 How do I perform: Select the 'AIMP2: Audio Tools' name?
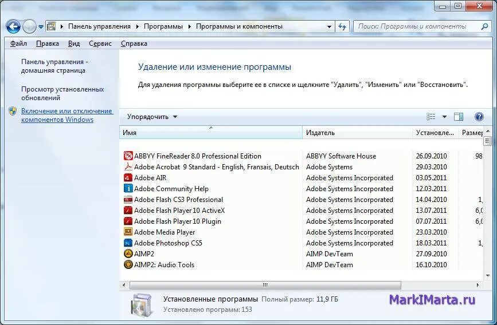coord(164,265)
